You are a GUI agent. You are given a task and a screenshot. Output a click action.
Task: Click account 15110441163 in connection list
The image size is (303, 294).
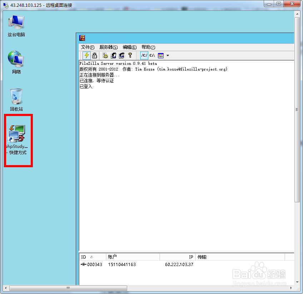[x=122, y=265]
